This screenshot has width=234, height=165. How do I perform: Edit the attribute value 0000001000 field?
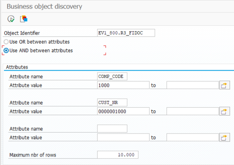pos(123,111)
